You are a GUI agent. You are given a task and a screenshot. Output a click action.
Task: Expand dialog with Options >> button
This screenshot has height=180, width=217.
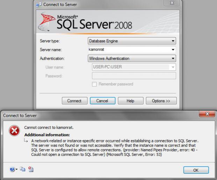coord(161,101)
